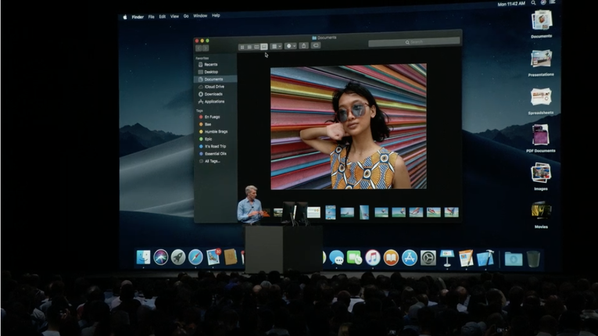Open iTunes from the Dock
The width and height of the screenshot is (598, 336).
[x=373, y=258]
